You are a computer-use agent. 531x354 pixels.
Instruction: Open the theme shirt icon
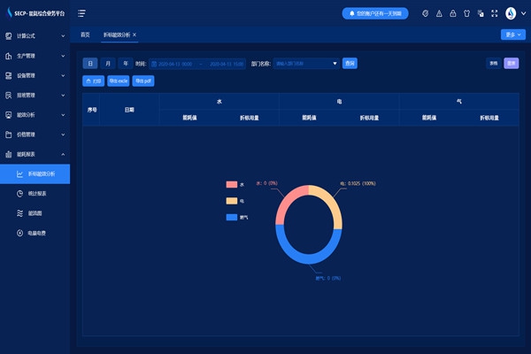tap(466, 13)
